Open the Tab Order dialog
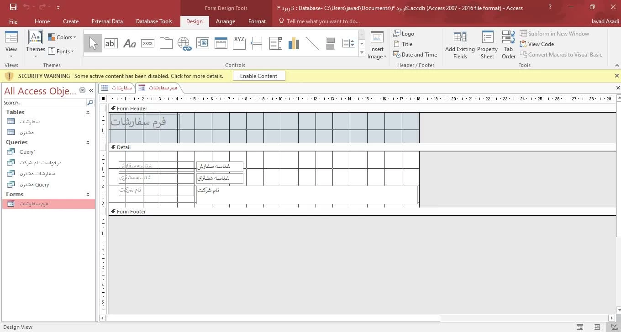This screenshot has width=621, height=332. [x=508, y=45]
